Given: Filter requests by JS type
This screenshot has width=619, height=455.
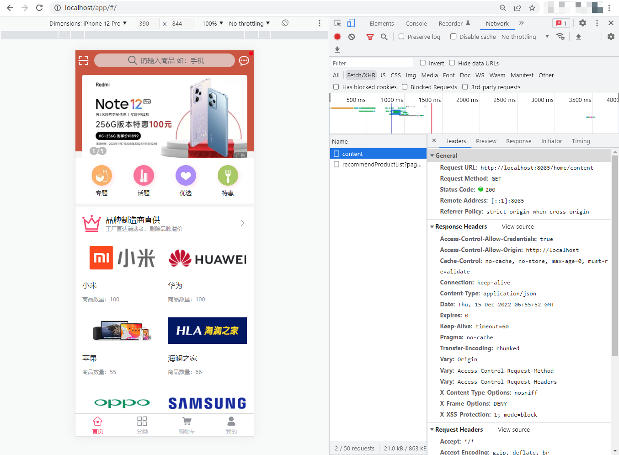Looking at the screenshot, I should [x=383, y=75].
